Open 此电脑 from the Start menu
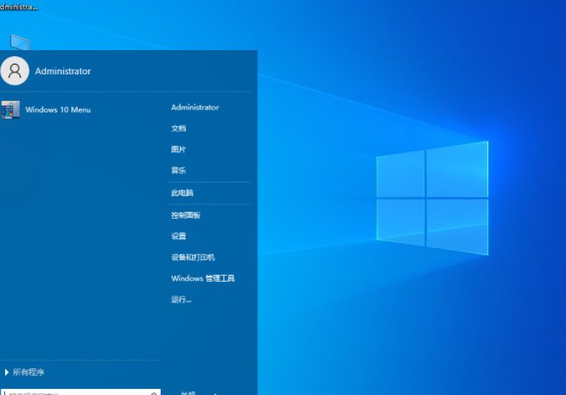 pyautogui.click(x=182, y=193)
